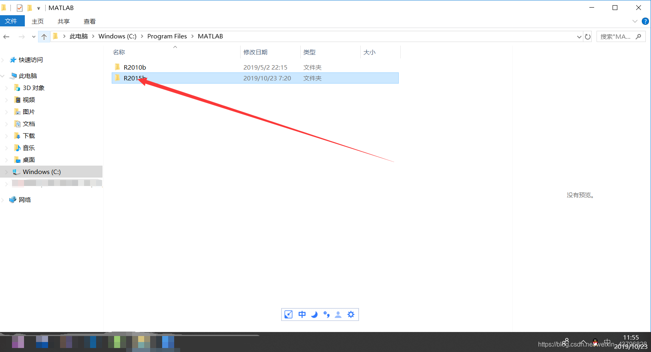651x352 pixels.
Task: Click the QQ penguin tray icon
Action: tap(595, 342)
